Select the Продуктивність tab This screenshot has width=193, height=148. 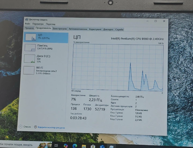[43, 28]
